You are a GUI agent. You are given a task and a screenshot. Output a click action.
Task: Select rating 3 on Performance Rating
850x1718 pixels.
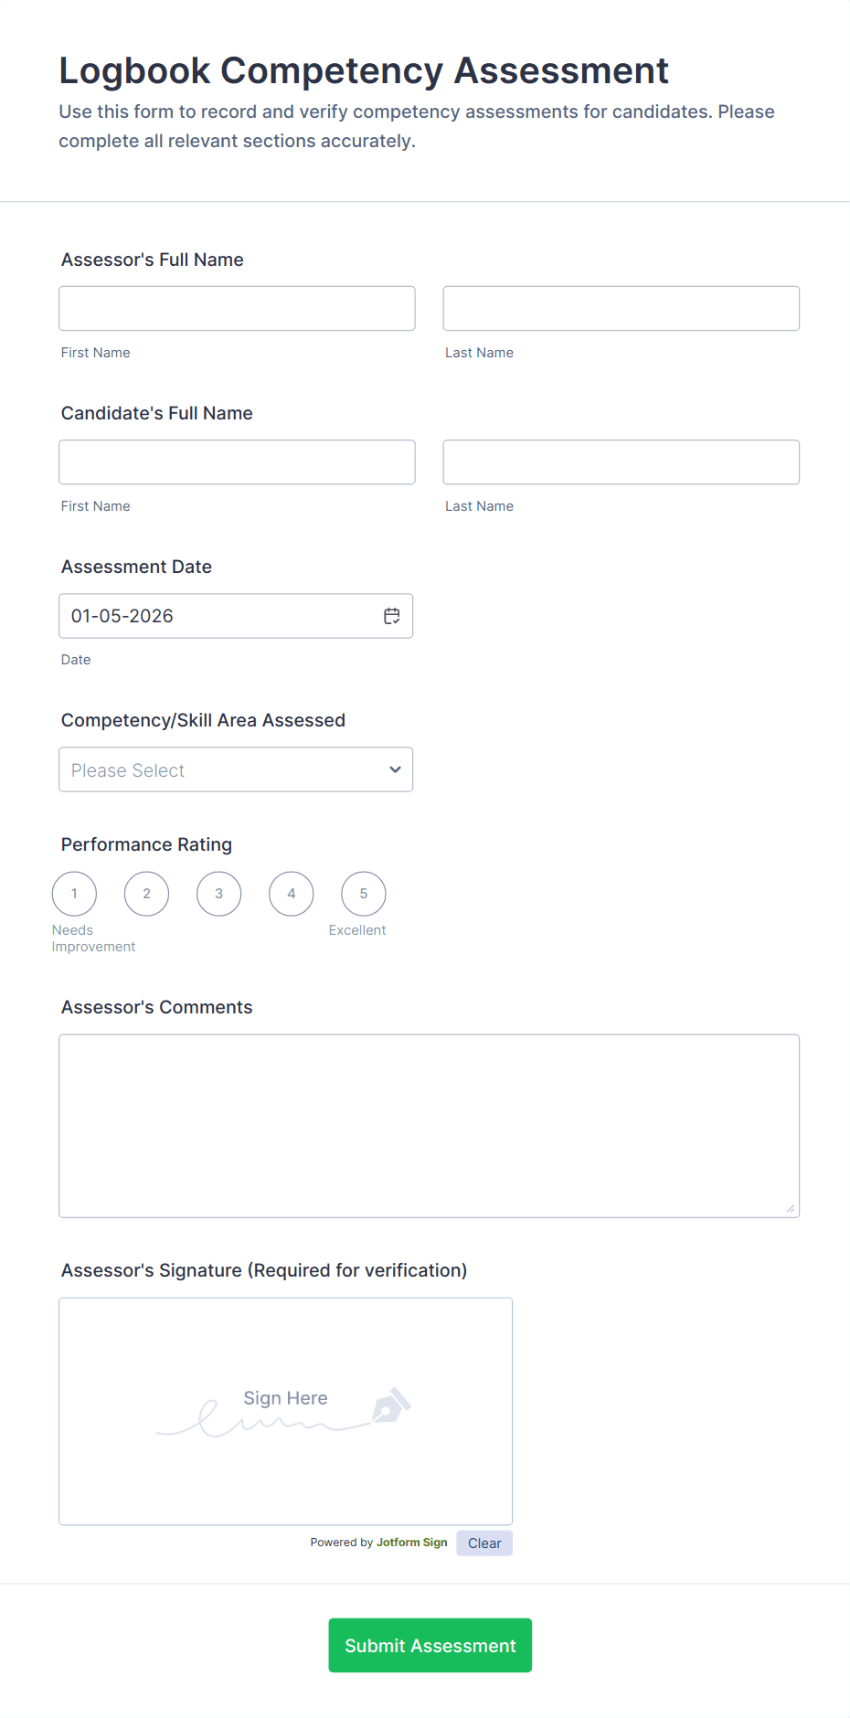click(x=218, y=894)
